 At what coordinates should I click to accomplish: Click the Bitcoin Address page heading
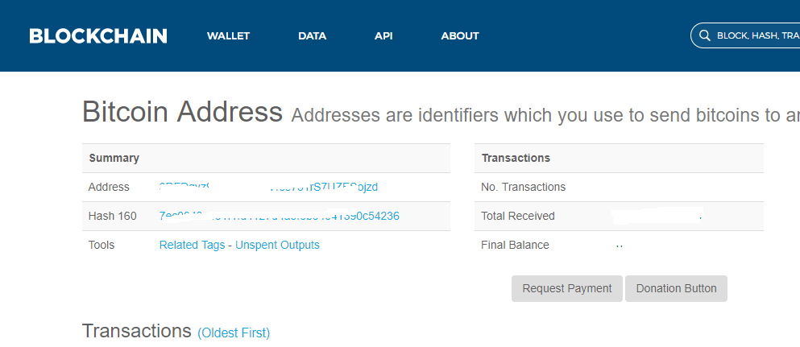click(182, 112)
